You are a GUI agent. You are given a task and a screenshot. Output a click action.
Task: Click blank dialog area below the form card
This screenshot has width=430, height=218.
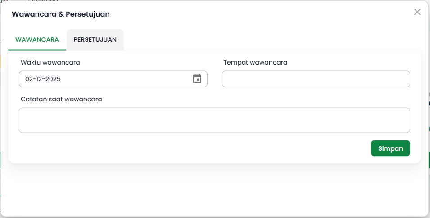click(214, 188)
